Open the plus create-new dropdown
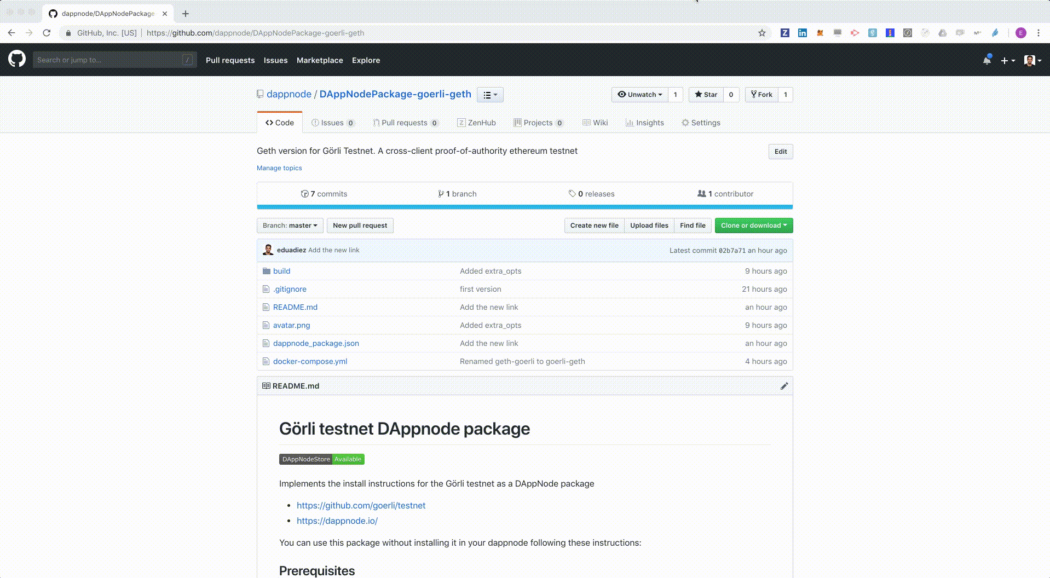The width and height of the screenshot is (1050, 578). pyautogui.click(x=1007, y=61)
